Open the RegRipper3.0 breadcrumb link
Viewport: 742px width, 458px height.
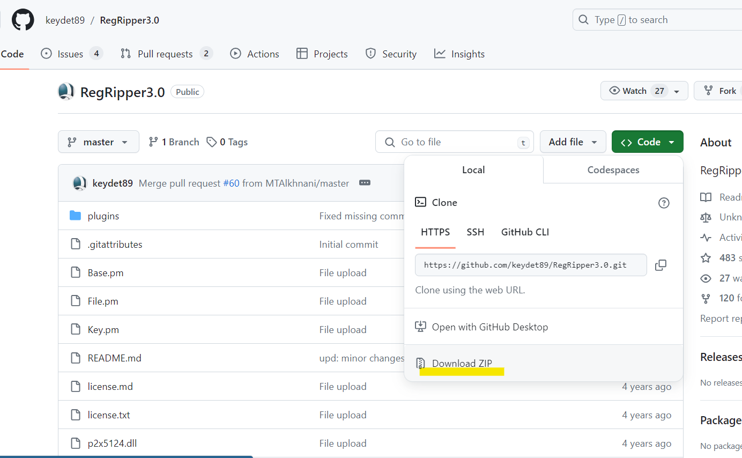click(x=129, y=20)
